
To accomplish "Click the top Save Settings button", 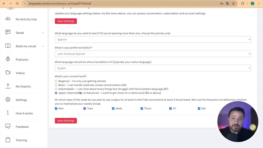I will coord(66,21).
